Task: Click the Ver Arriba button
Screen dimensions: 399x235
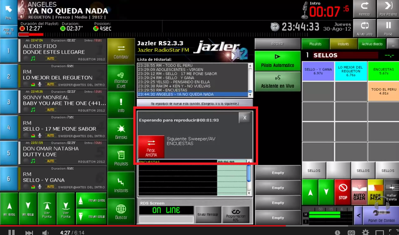Action: tap(9, 209)
